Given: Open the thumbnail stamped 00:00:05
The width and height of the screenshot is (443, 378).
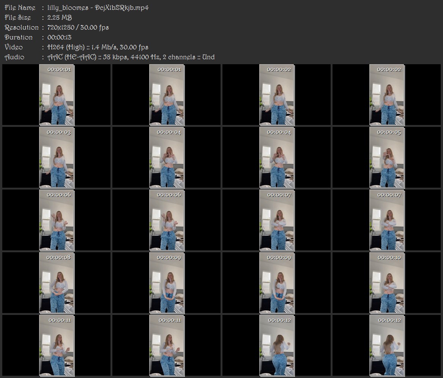Looking at the screenshot, I should click(x=387, y=158).
